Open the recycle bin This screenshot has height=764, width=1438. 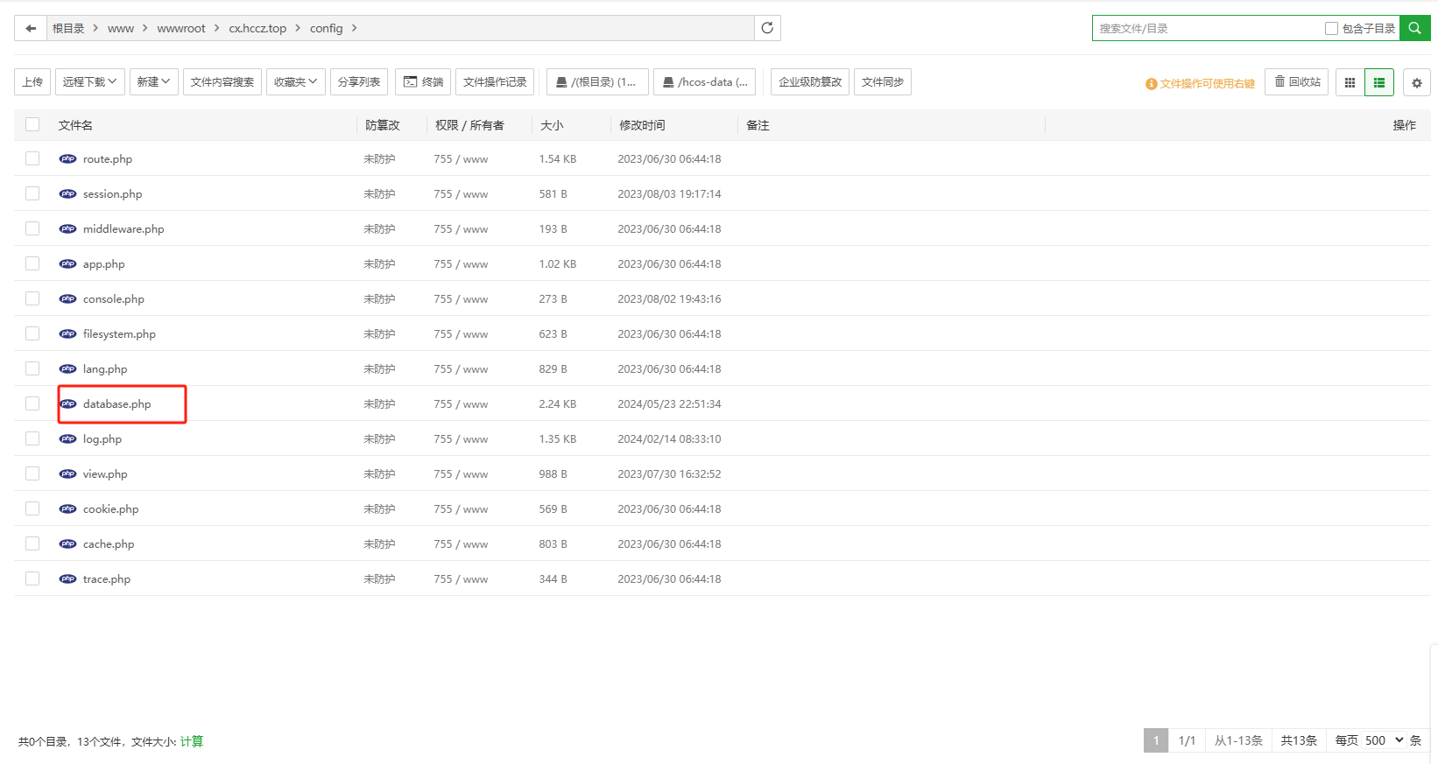coord(1297,81)
